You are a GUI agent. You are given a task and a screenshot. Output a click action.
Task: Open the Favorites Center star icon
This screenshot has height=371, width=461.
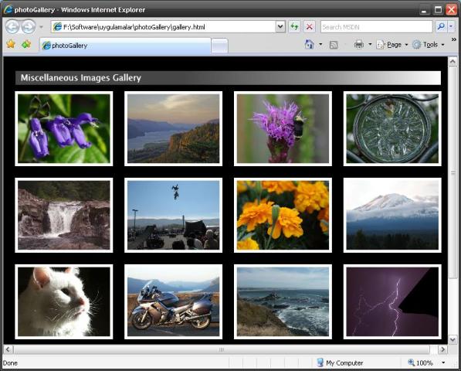click(11, 44)
